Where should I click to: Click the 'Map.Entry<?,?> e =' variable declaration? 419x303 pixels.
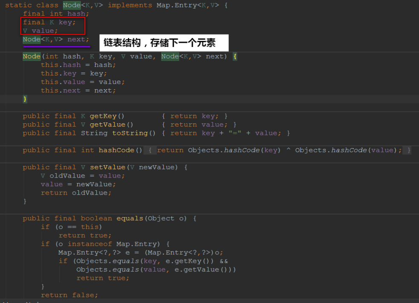(x=99, y=253)
